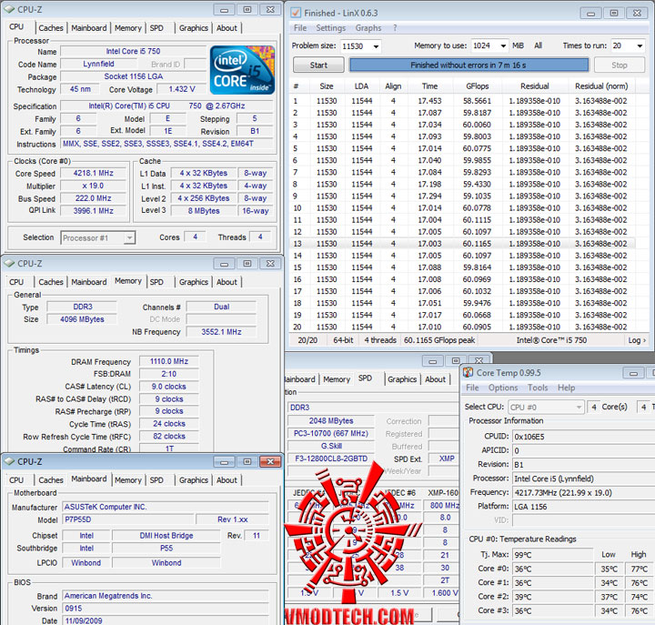Click the LinX title bar checkmark icon

pyautogui.click(x=296, y=13)
